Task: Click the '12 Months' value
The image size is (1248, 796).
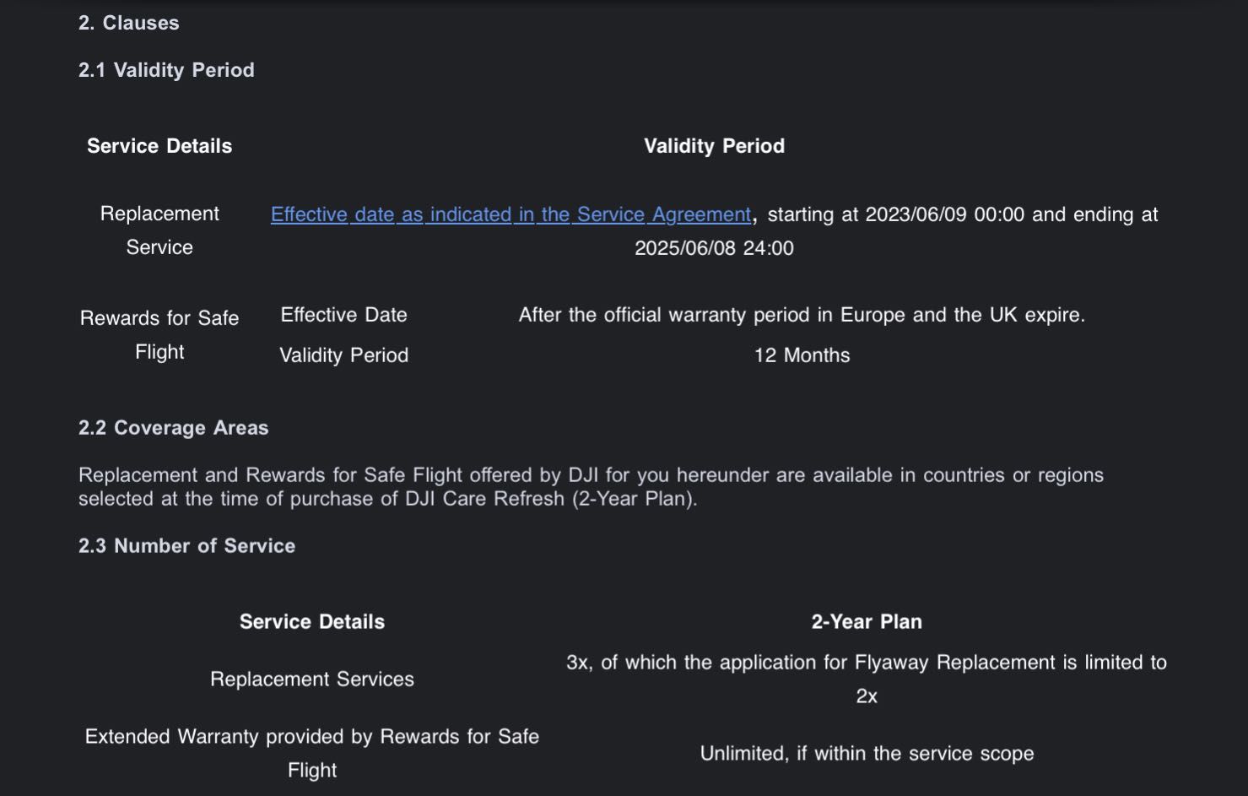Action: pos(802,355)
